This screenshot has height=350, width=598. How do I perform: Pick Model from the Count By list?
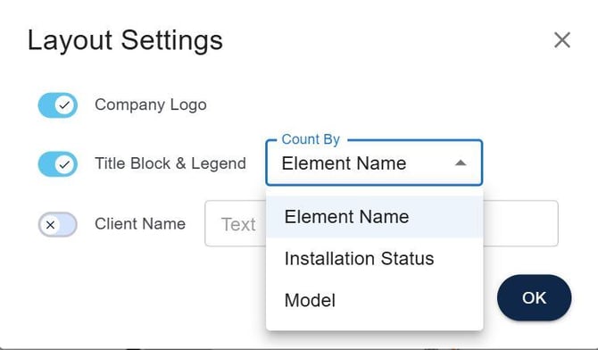(375, 300)
